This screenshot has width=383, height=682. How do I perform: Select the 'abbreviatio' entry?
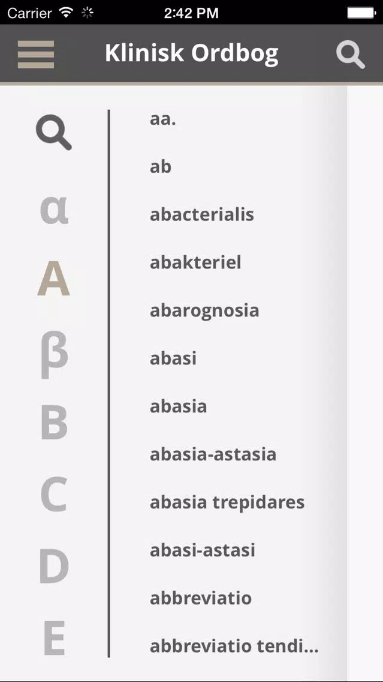click(201, 599)
